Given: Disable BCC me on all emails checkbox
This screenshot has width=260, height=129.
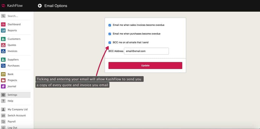Looking at the screenshot, I should point(110,42).
